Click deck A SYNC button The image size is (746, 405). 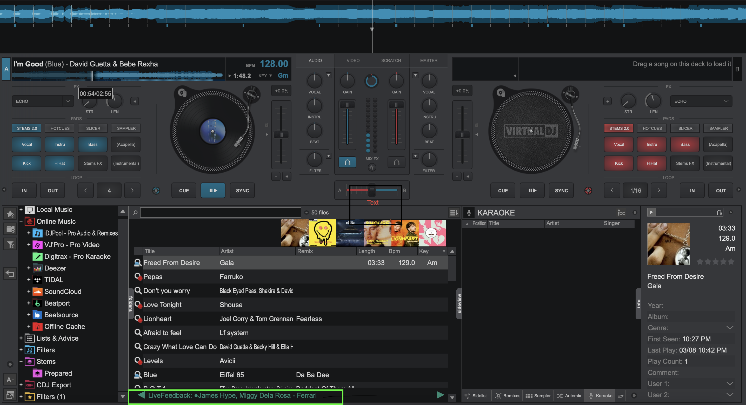pos(242,191)
